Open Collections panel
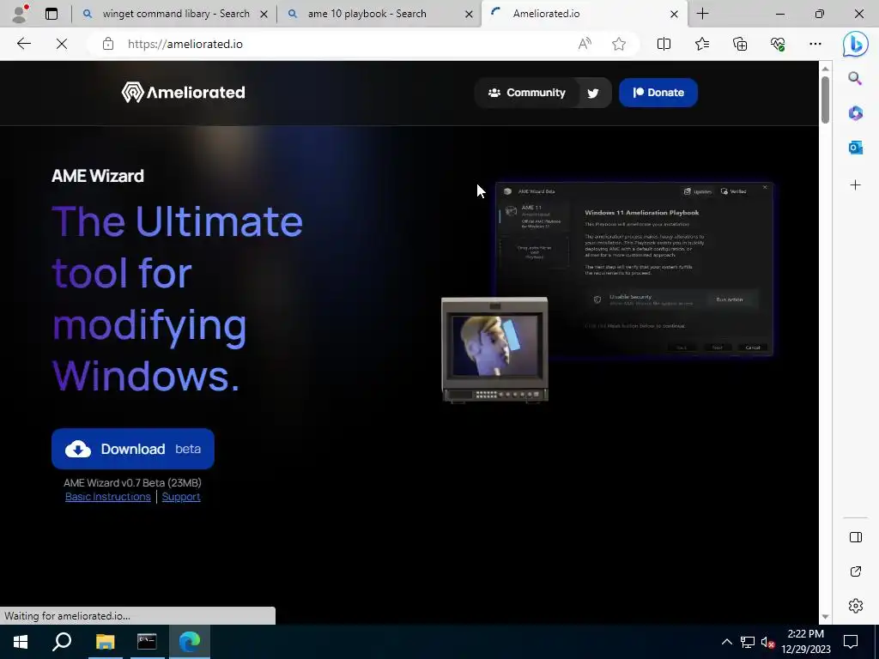The image size is (879, 659). click(x=740, y=44)
